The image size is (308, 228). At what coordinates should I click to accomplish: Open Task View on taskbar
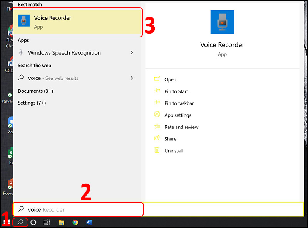coord(47,222)
